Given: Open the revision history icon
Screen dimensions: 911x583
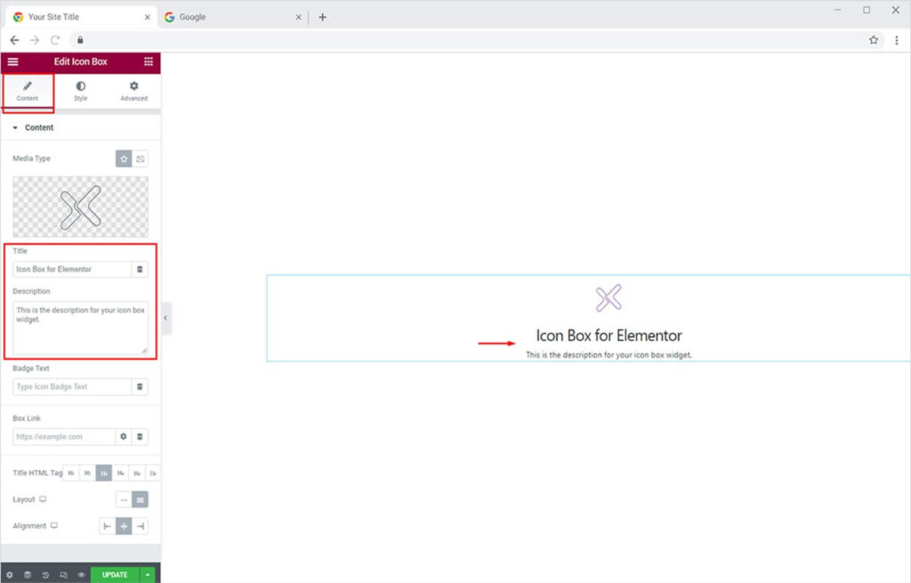Looking at the screenshot, I should [45, 575].
